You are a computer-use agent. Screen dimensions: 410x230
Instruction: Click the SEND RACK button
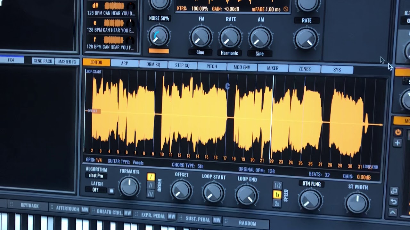[43, 61]
